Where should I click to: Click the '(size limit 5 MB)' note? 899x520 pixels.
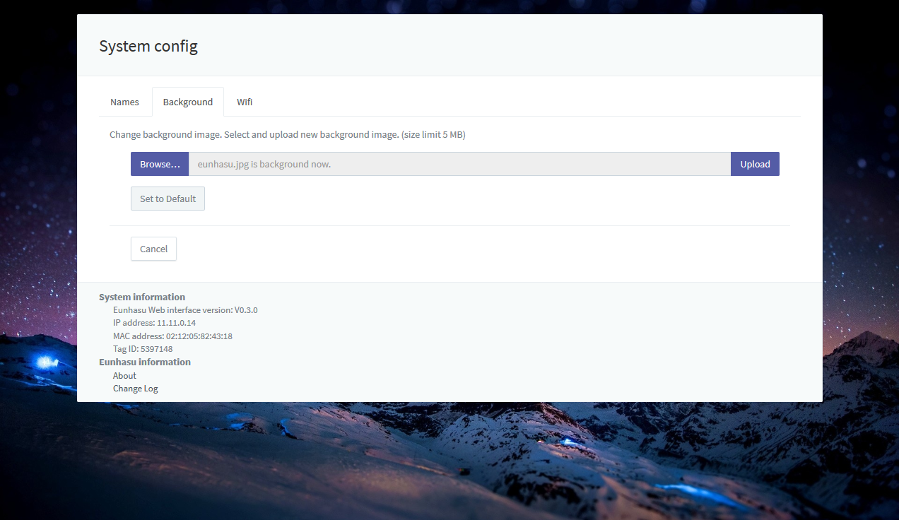(x=433, y=134)
